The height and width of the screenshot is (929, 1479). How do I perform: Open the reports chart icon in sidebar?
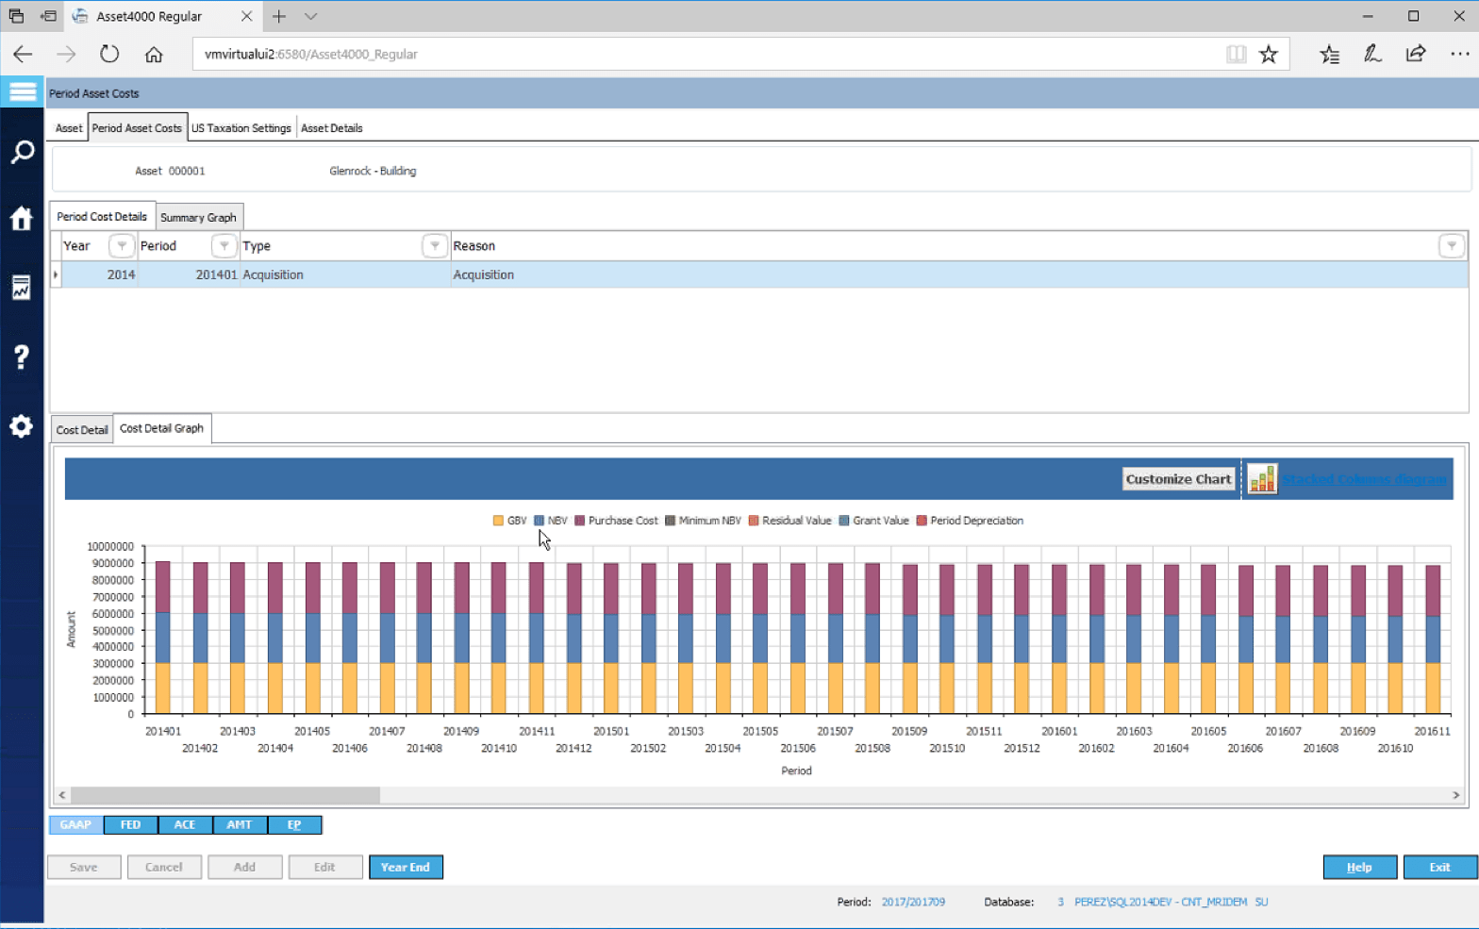[x=22, y=288]
